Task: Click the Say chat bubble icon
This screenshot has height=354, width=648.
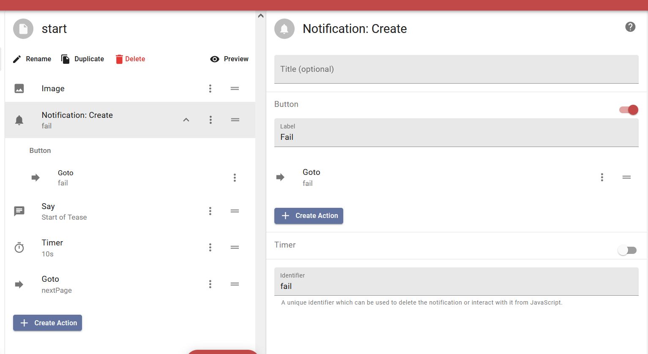Action: [x=19, y=211]
